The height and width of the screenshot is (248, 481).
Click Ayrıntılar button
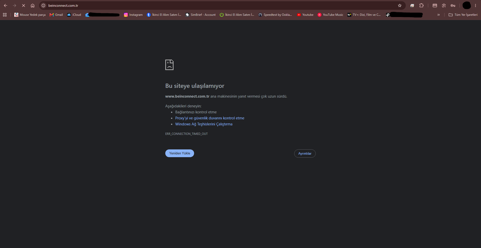[305, 153]
